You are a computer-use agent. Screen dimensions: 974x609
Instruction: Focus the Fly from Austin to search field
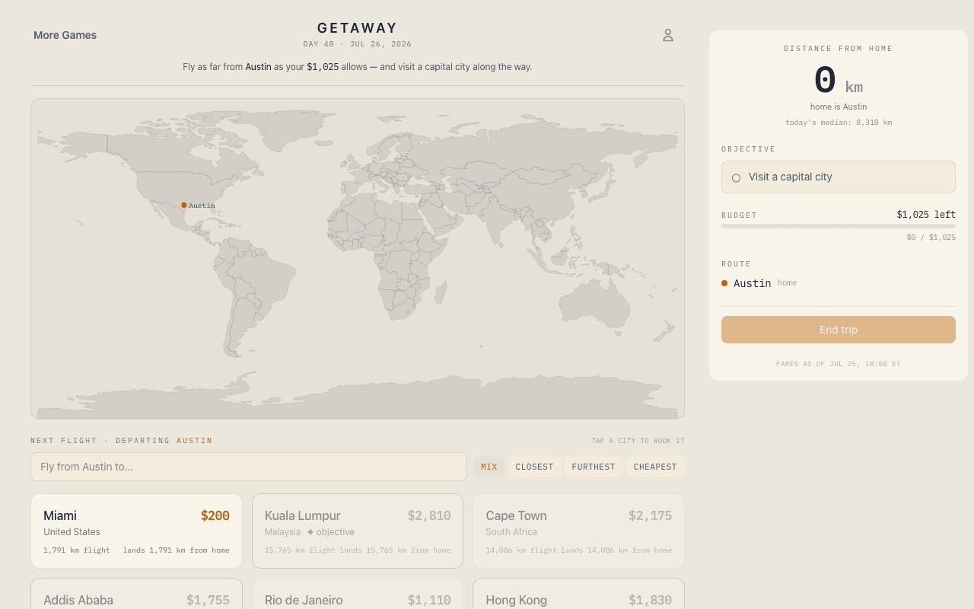click(x=249, y=467)
